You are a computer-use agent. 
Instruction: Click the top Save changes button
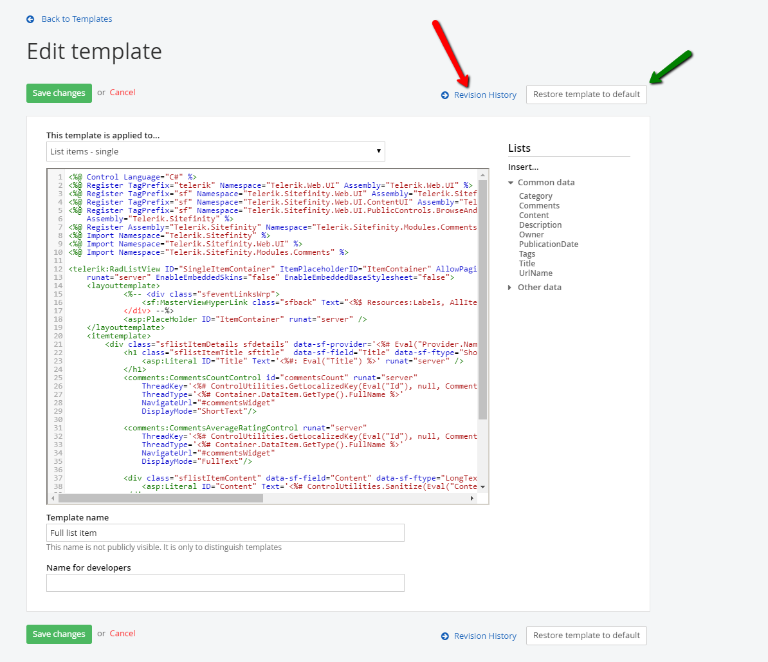point(59,93)
